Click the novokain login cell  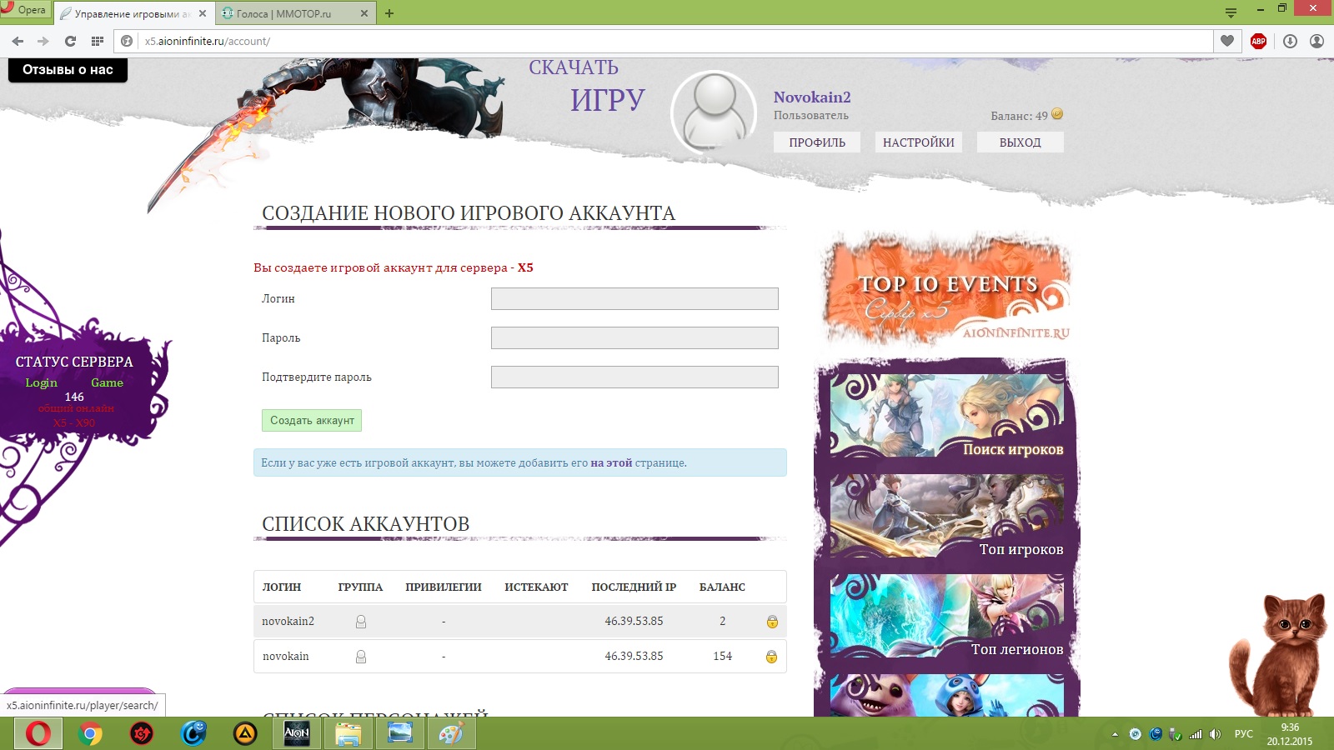point(286,656)
